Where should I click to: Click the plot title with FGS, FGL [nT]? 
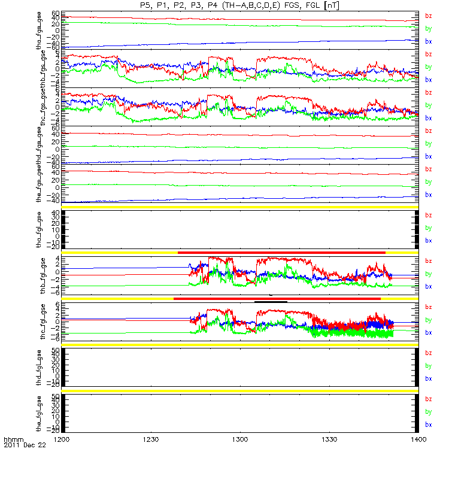tap(239, 5)
